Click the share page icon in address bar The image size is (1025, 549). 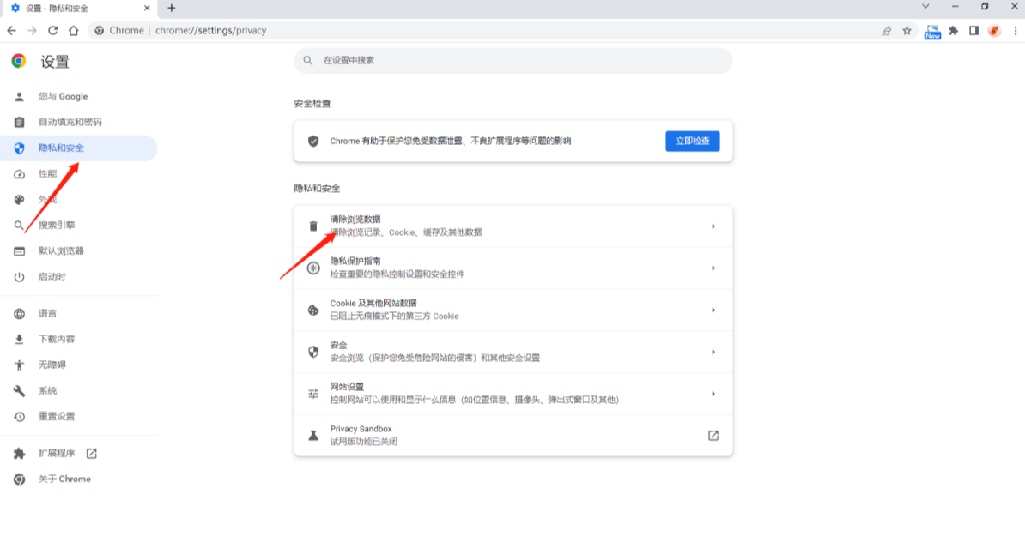click(886, 31)
